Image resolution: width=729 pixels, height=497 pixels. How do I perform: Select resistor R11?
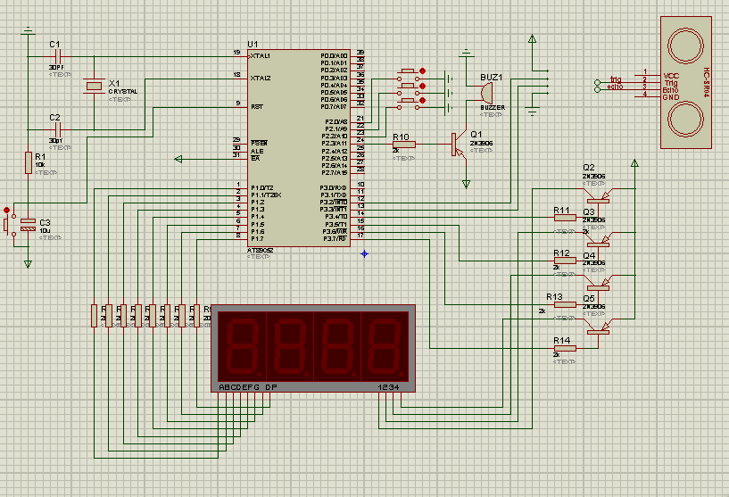(566, 218)
